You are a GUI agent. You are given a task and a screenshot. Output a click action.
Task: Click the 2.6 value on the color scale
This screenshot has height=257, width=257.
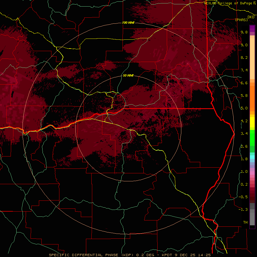(x=244, y=146)
